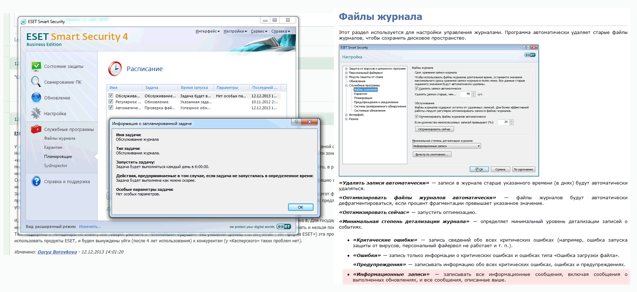Click the blue question mark help icon
This screenshot has height=292, width=637.
click(x=36, y=181)
